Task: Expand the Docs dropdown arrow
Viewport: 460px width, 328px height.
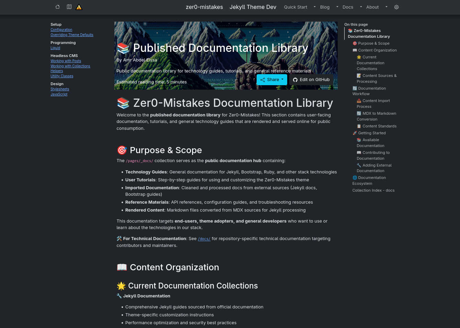Action: [361, 7]
